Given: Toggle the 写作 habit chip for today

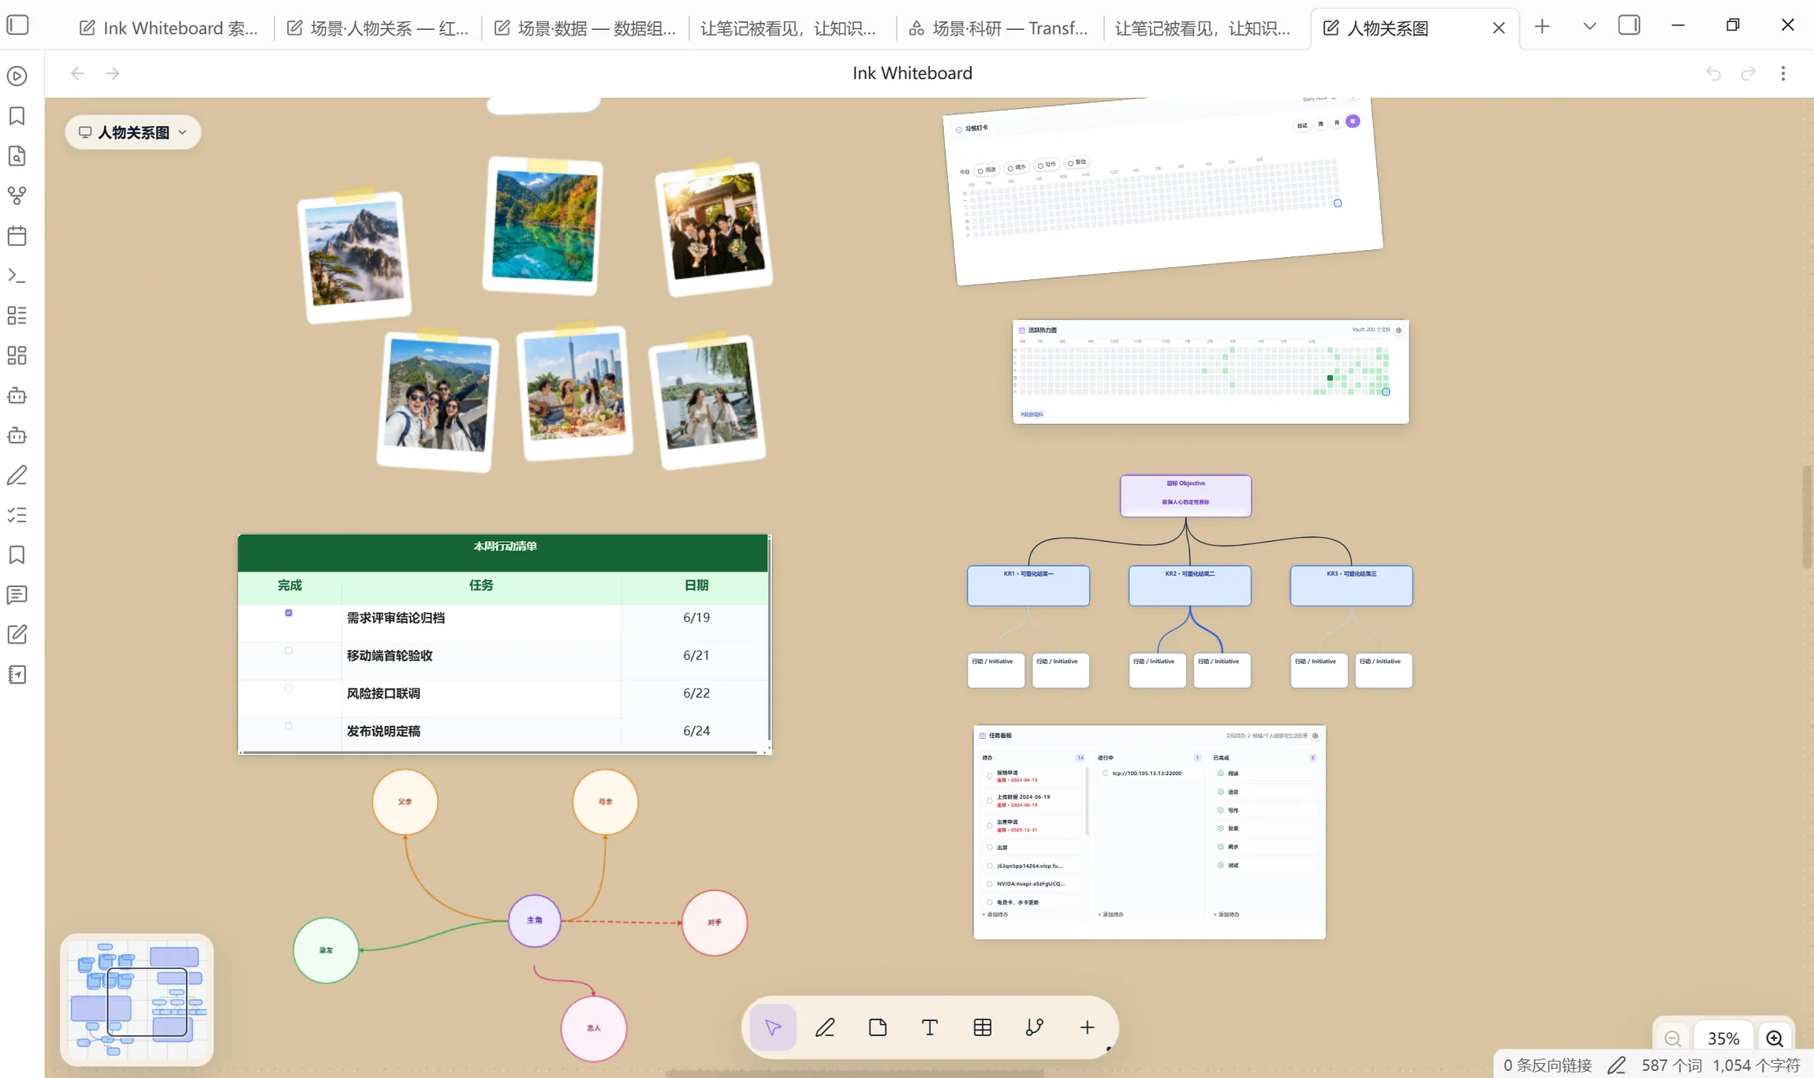Looking at the screenshot, I should 1047,165.
